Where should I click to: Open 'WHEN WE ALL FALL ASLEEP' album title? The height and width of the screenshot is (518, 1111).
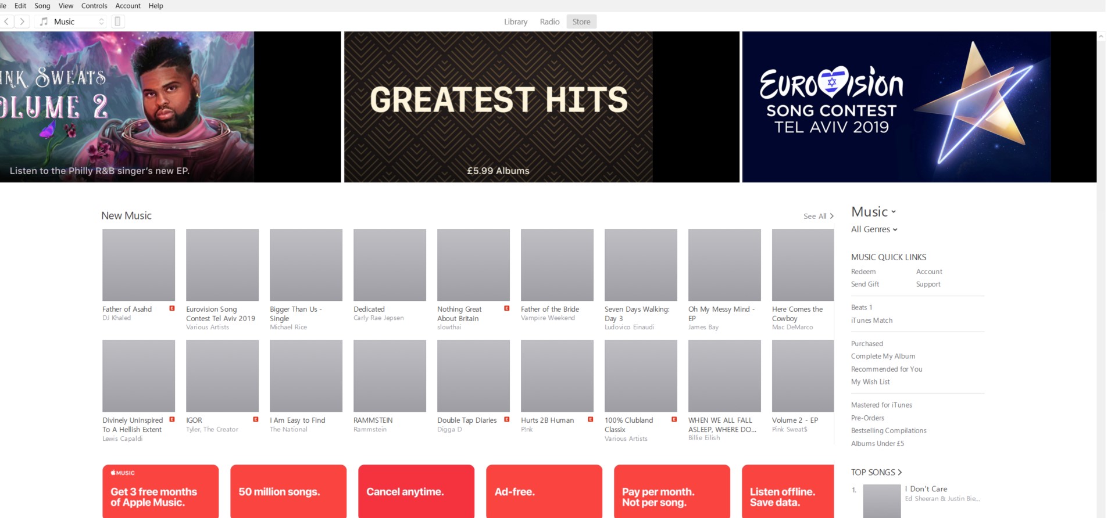tap(722, 425)
